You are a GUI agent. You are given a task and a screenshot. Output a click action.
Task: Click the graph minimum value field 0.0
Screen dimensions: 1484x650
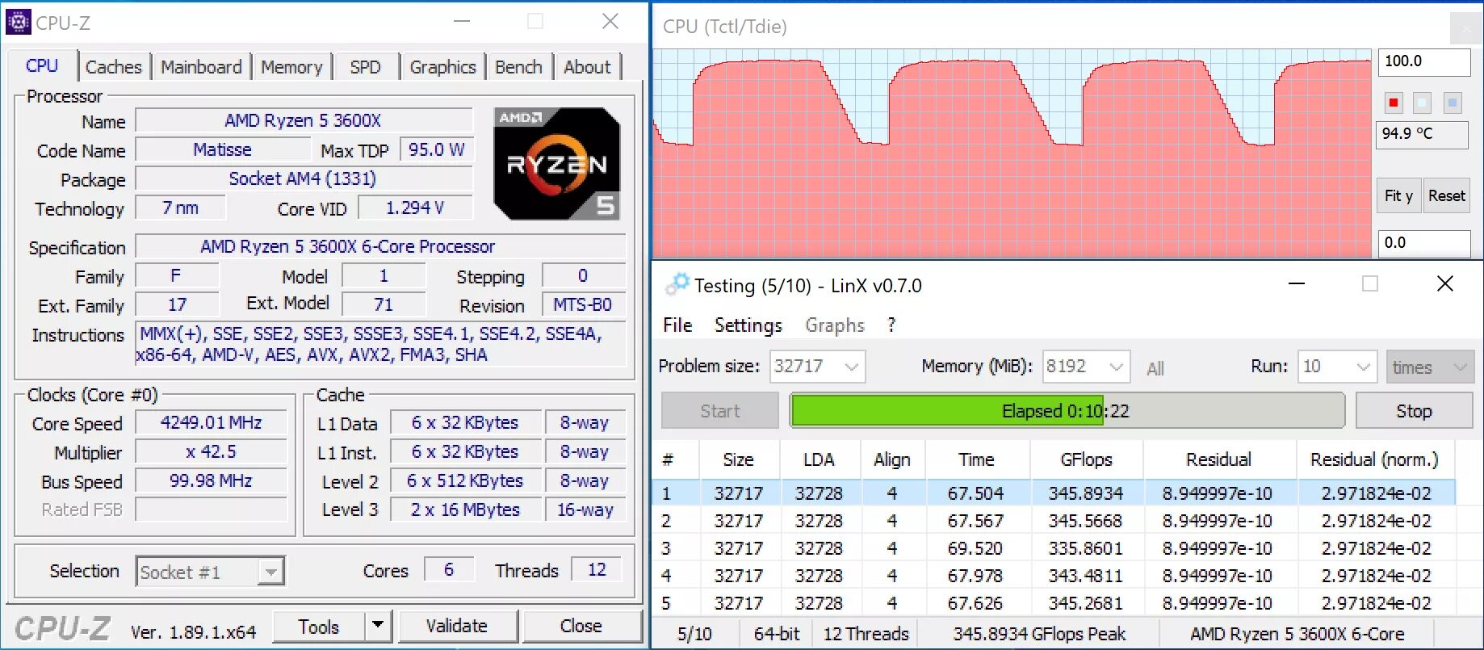point(1424,242)
